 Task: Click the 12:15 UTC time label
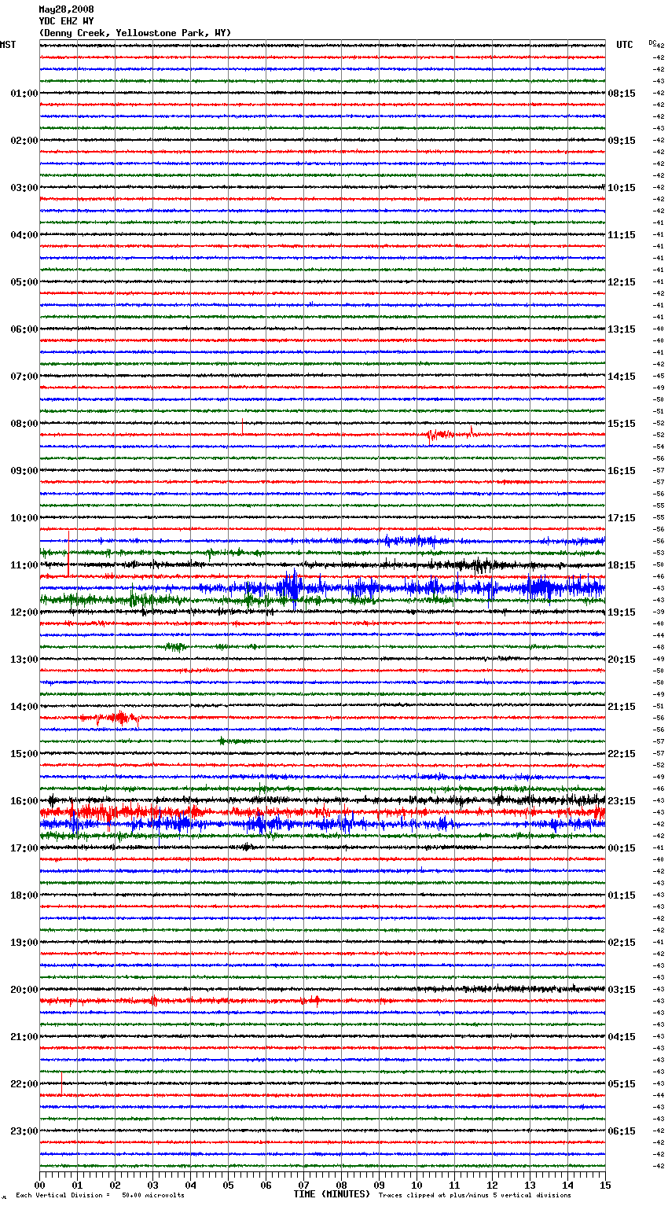click(622, 282)
